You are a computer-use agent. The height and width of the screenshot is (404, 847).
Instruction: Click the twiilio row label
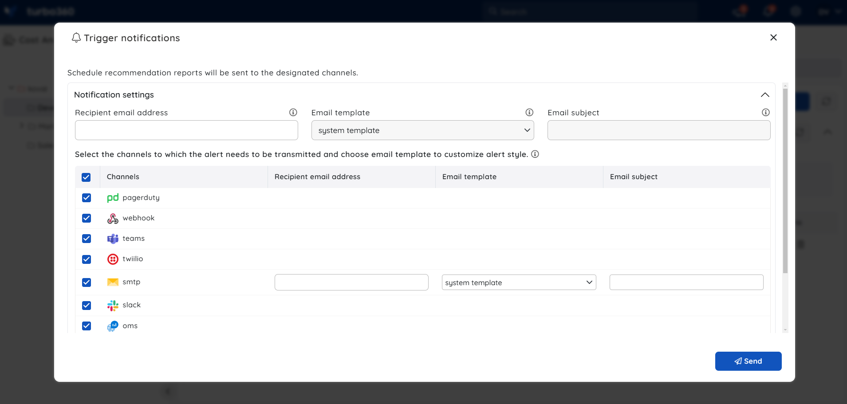pos(133,259)
